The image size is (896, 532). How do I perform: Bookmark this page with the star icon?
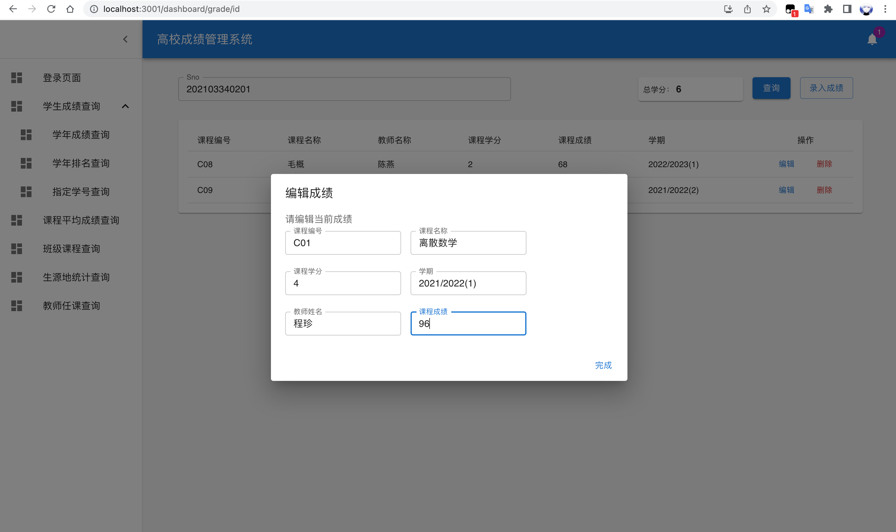pos(766,9)
